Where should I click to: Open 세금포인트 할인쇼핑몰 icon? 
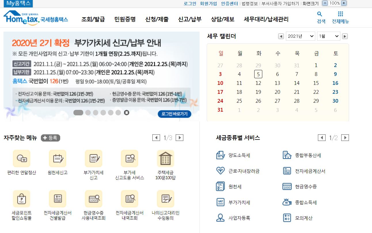(x=22, y=199)
